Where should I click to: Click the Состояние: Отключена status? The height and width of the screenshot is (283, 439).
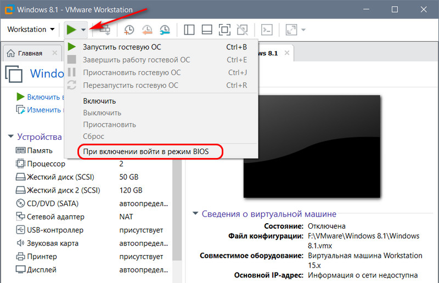point(327,226)
